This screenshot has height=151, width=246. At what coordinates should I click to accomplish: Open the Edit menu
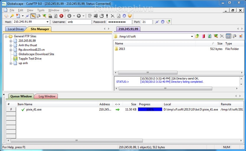tap(20, 10)
